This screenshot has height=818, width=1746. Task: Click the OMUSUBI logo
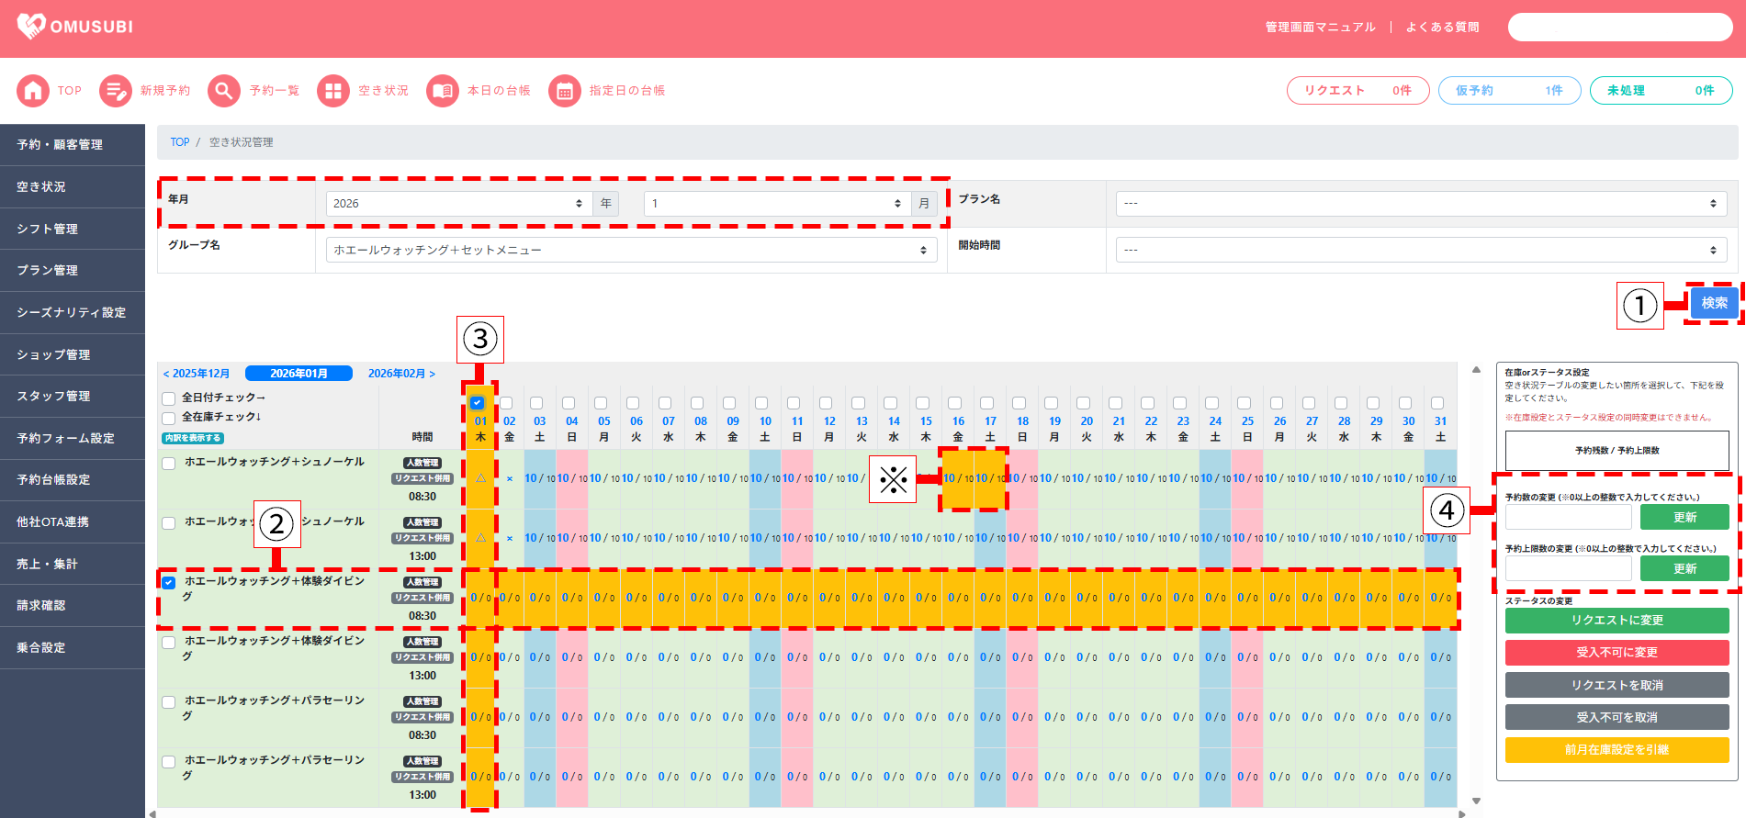click(75, 27)
